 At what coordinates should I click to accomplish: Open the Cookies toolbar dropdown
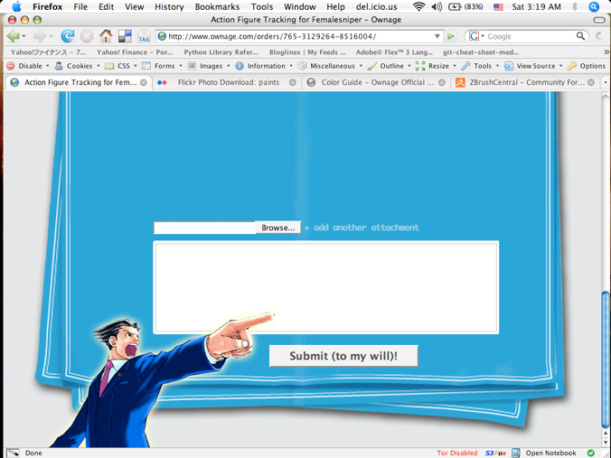[77, 66]
